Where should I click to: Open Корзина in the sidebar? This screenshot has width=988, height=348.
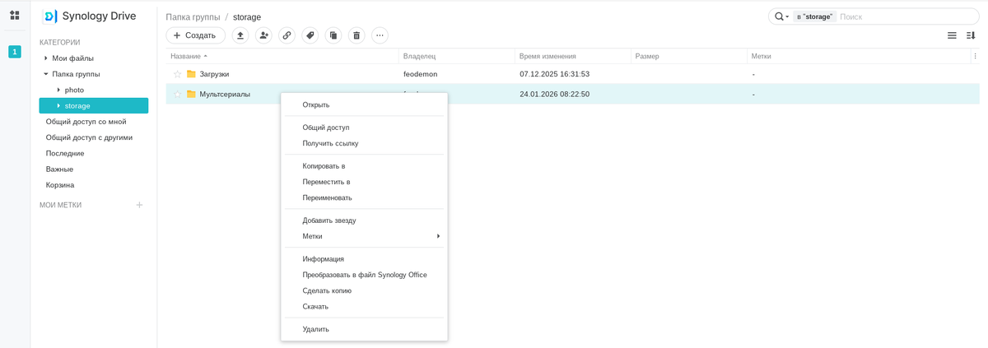(60, 185)
